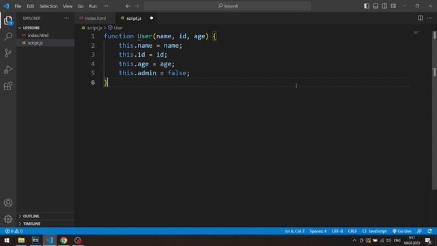Split the editor to the right
Image resolution: width=437 pixels, height=246 pixels.
click(x=420, y=18)
